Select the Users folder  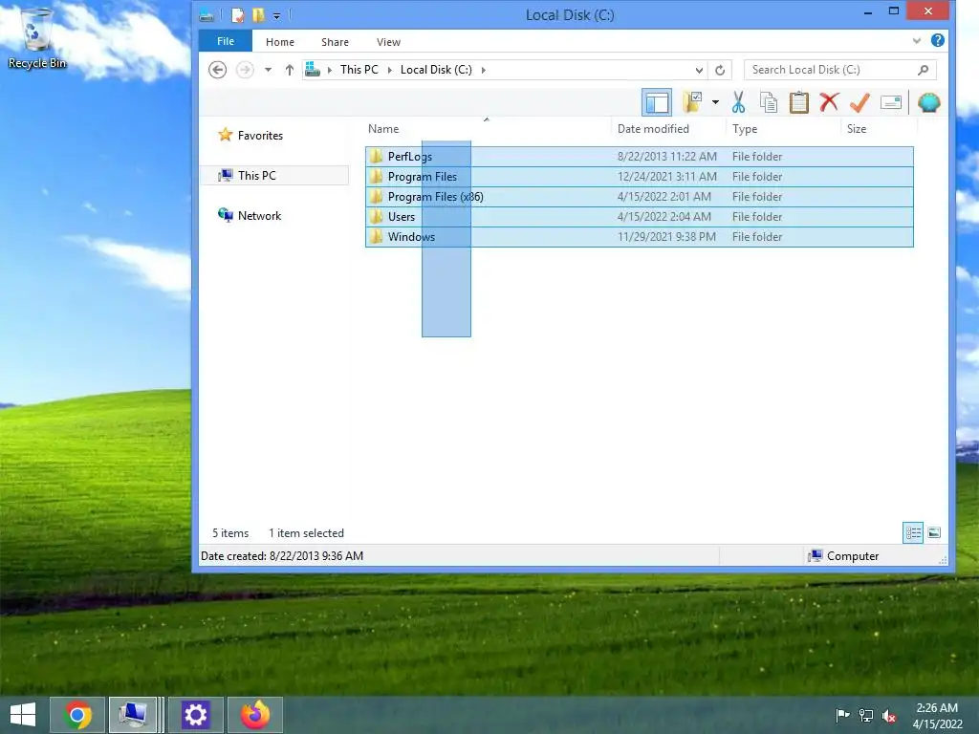coord(640,217)
